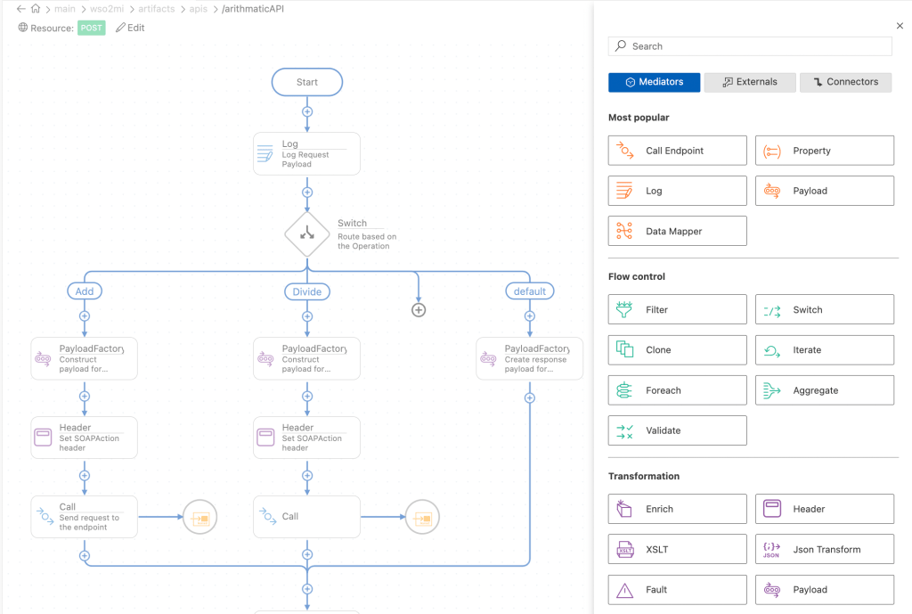Click the Switch mediator diamond node
The image size is (912, 614).
click(307, 234)
